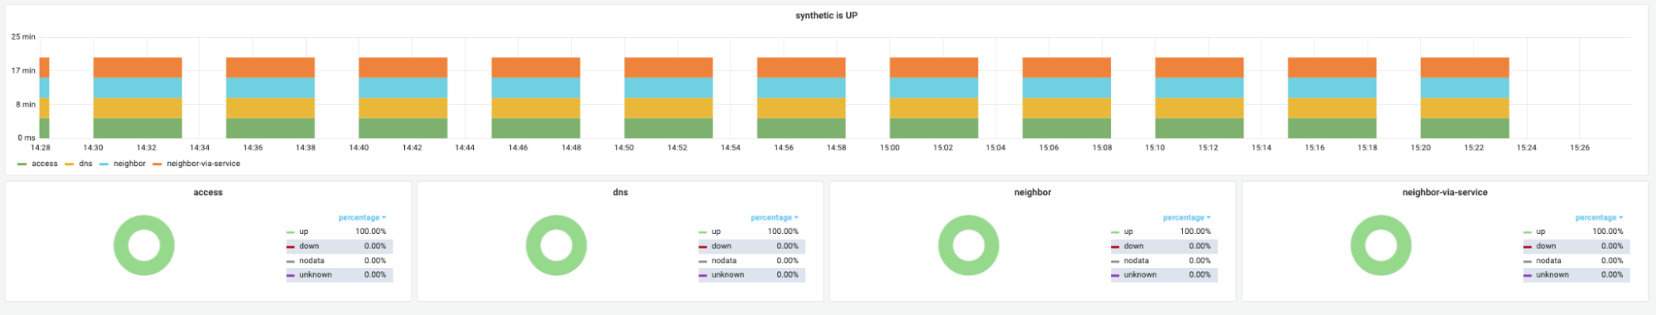Click the 100.00% value for up in access
This screenshot has height=315, width=1656.
point(370,231)
